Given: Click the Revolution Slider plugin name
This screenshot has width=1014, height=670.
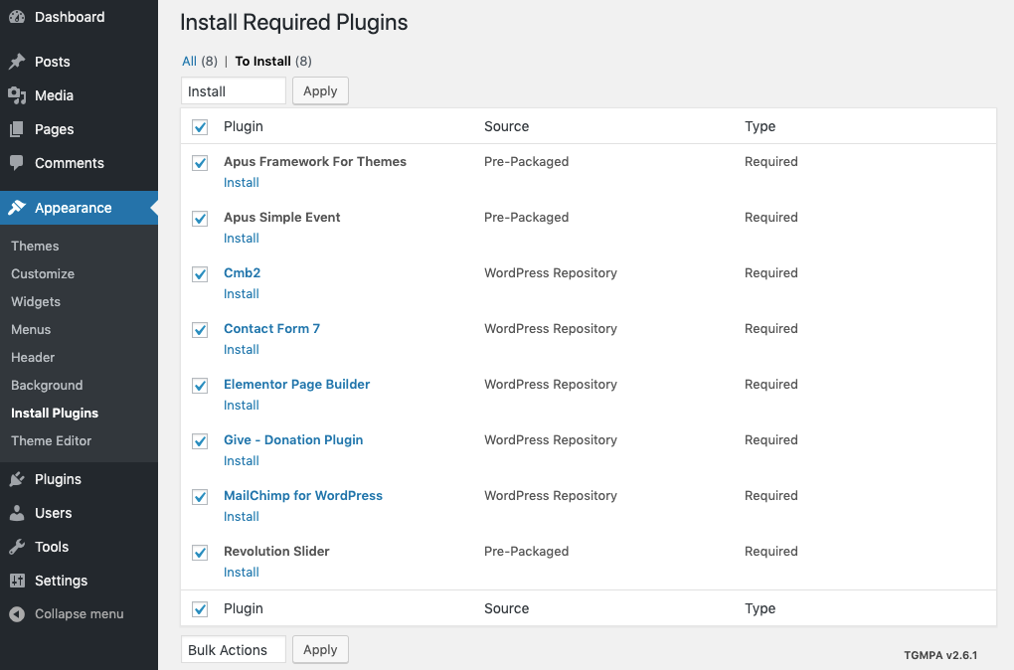Looking at the screenshot, I should tap(276, 551).
